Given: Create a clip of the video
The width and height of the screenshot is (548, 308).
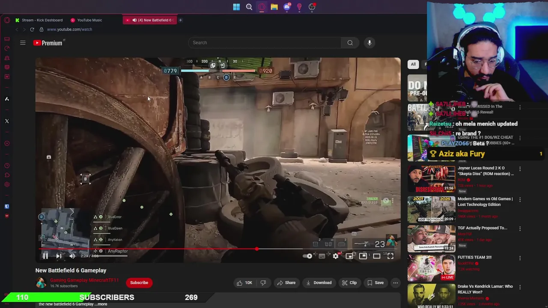Looking at the screenshot, I should point(349,282).
